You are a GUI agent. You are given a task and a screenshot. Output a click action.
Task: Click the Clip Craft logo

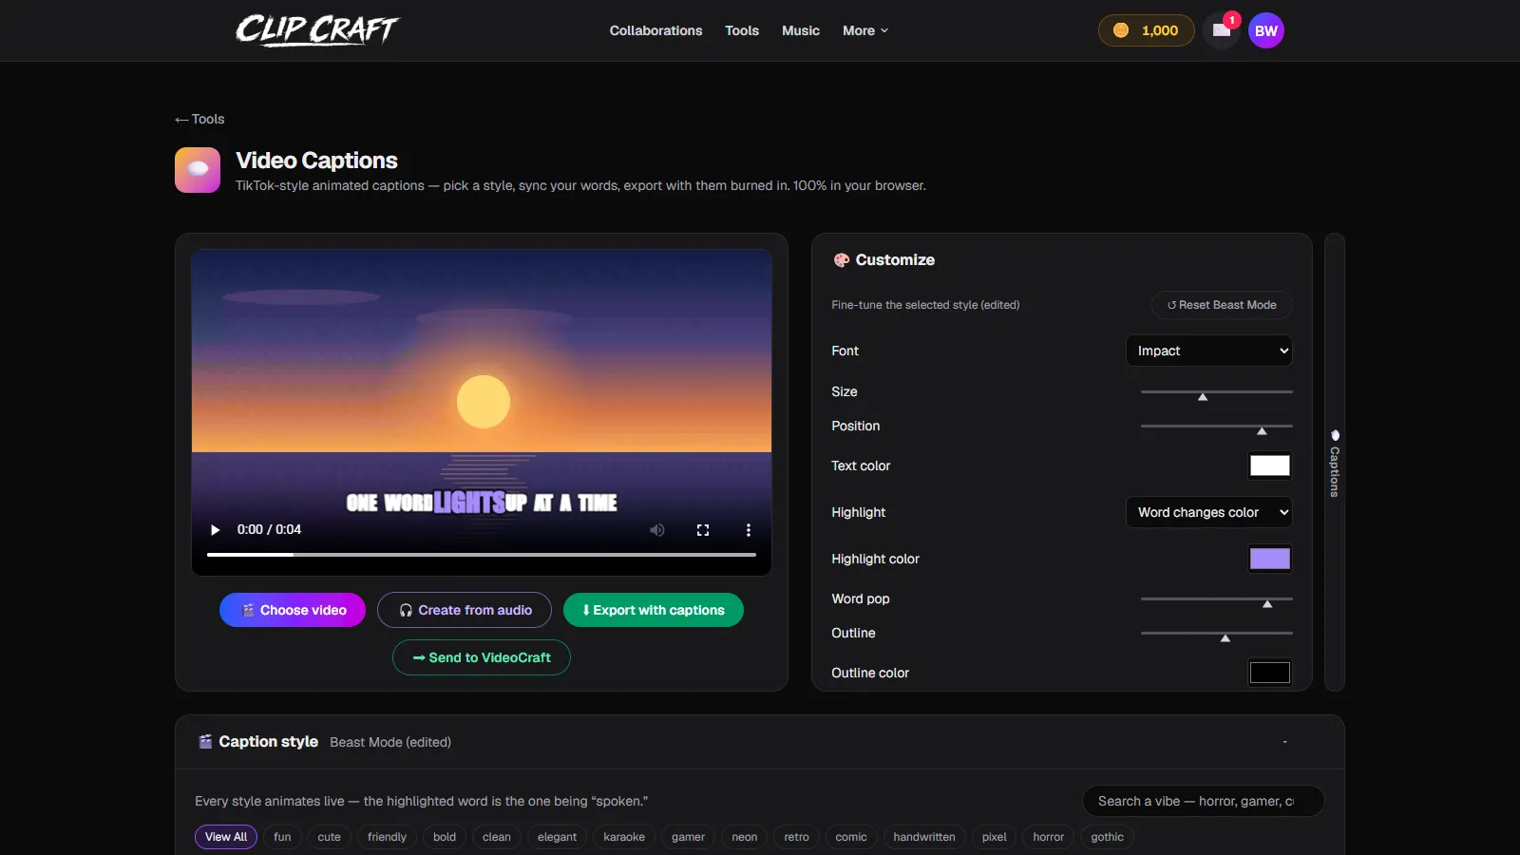pyautogui.click(x=316, y=30)
